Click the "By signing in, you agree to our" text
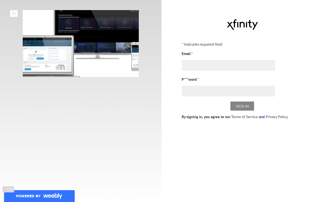 206,117
